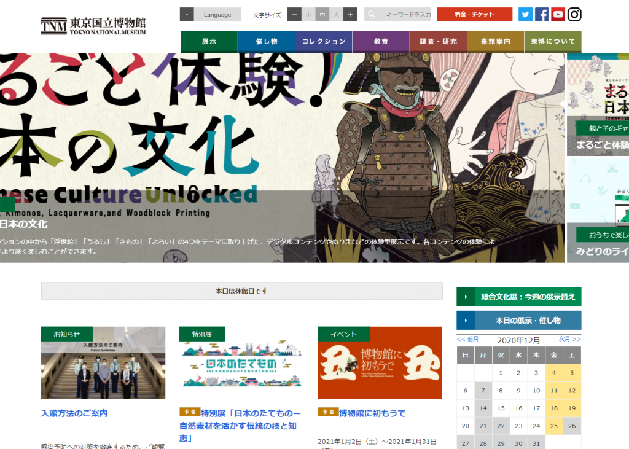Screen dimensions: 629x449
Task: Select December 19 in the calendar
Action: 572,408
